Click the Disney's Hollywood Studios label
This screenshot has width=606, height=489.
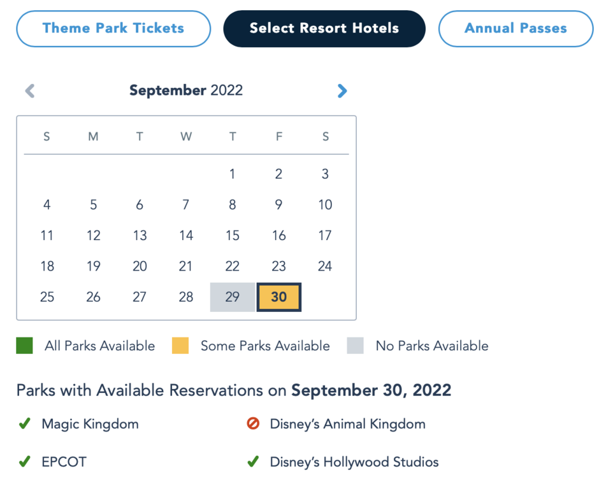coord(354,462)
